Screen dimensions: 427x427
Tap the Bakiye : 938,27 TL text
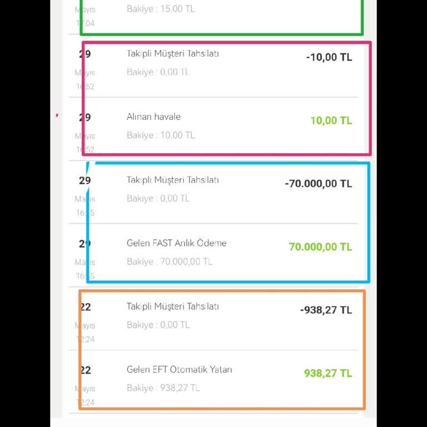[163, 388]
